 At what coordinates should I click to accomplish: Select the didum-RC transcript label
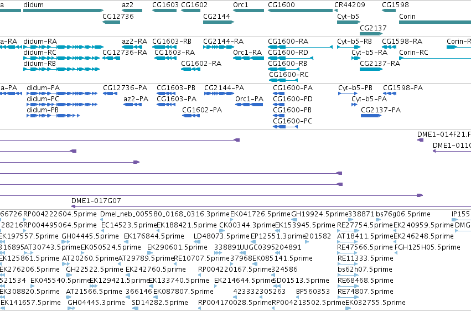tap(40, 53)
